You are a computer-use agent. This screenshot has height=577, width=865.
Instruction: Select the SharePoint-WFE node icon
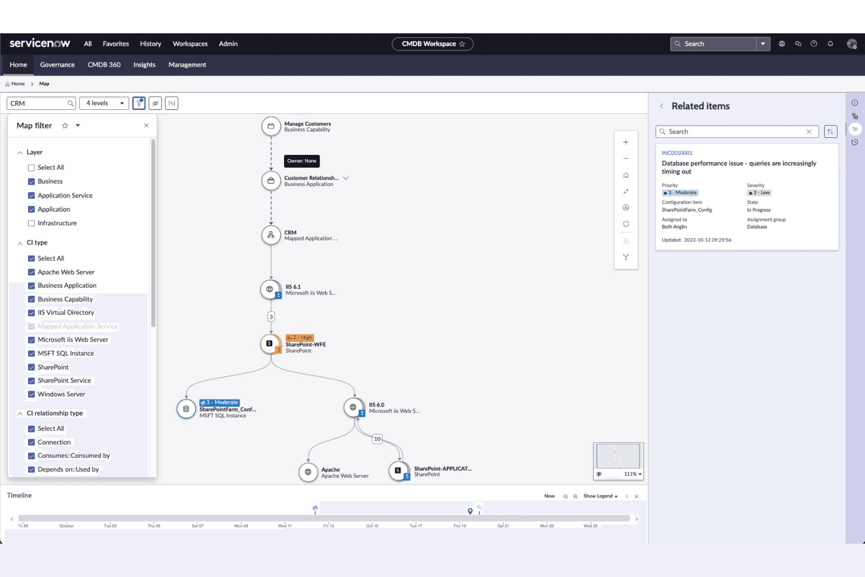270,344
